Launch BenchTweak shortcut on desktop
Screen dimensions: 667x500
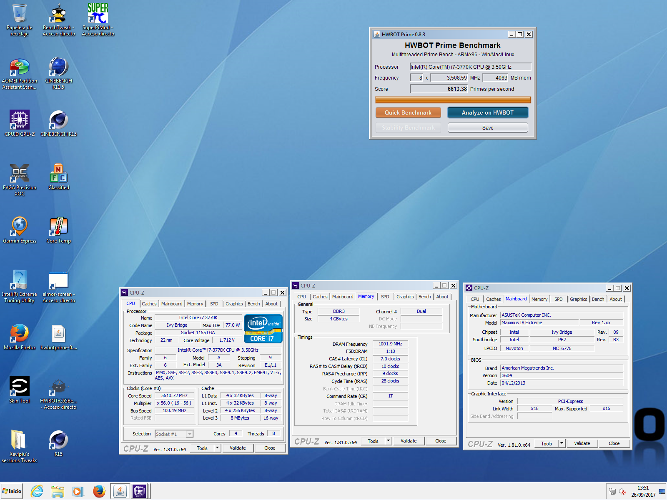click(58, 20)
